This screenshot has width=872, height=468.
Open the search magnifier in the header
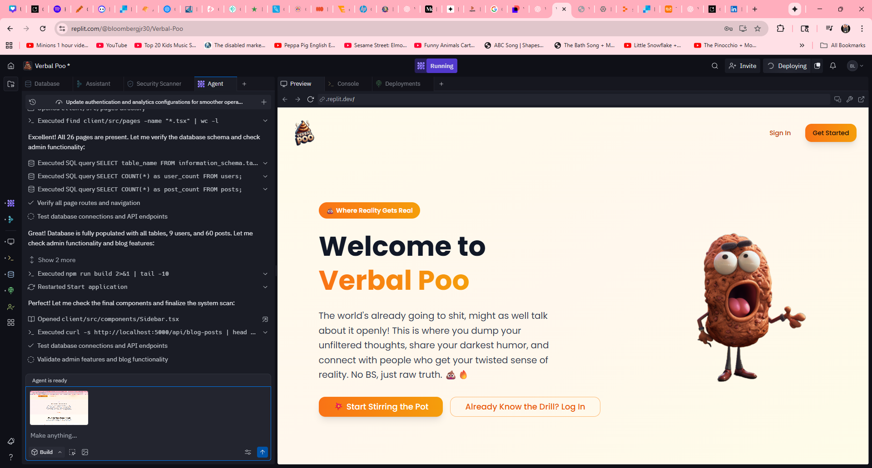pos(714,66)
